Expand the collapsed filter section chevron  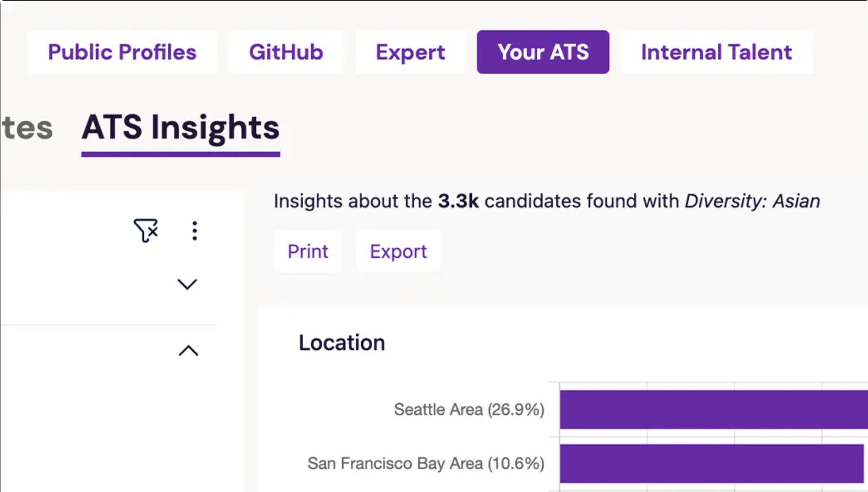tap(187, 284)
